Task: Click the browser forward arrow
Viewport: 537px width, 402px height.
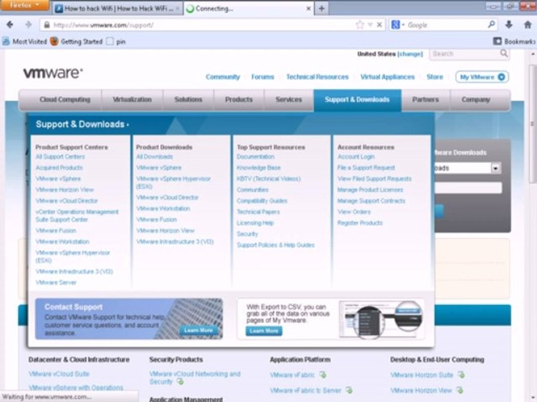Action: pos(29,25)
